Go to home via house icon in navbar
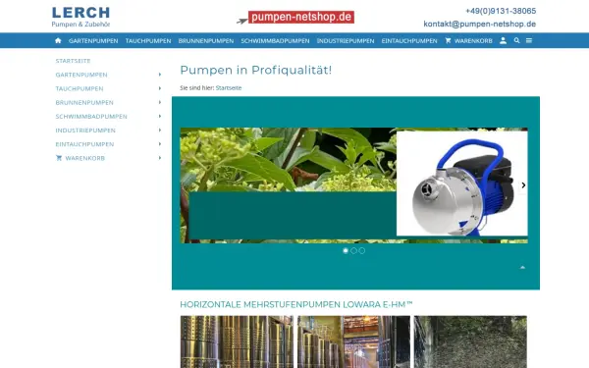Image resolution: width=589 pixels, height=368 pixels. [x=58, y=40]
